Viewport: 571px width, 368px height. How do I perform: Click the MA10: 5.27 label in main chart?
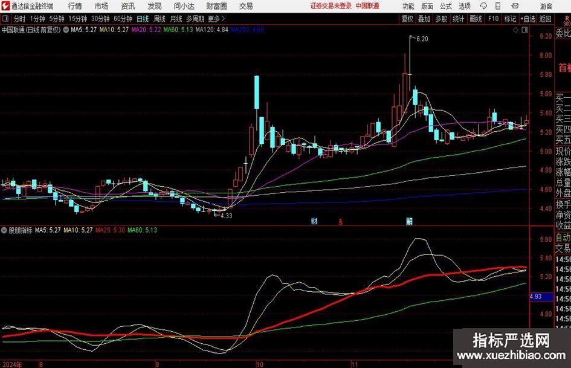[x=114, y=30]
